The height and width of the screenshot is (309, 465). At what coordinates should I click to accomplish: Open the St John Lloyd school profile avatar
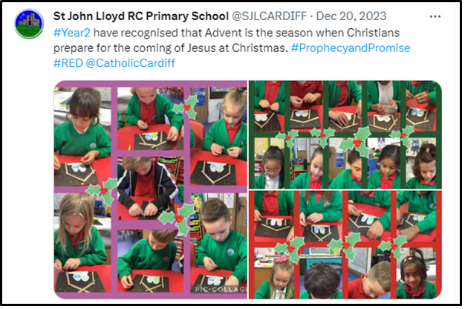coord(29,24)
